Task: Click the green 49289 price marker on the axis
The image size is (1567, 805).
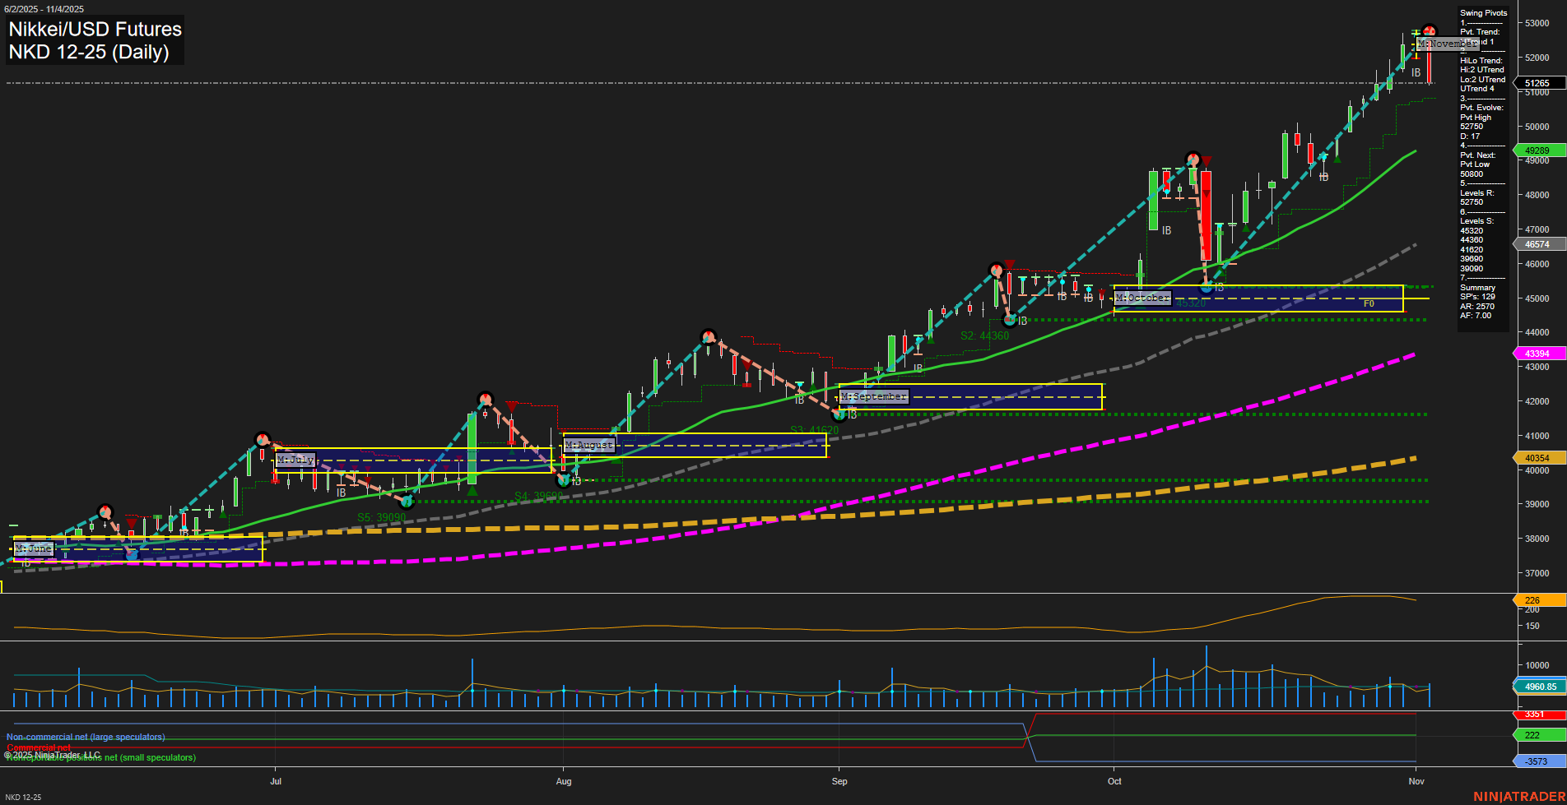Action: (1537, 150)
